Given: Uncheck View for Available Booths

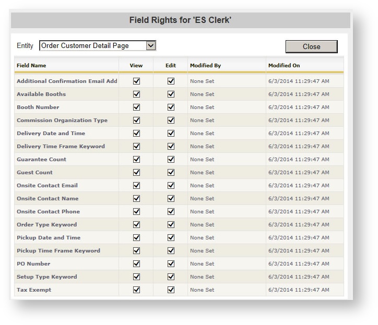Looking at the screenshot, I should click(136, 94).
